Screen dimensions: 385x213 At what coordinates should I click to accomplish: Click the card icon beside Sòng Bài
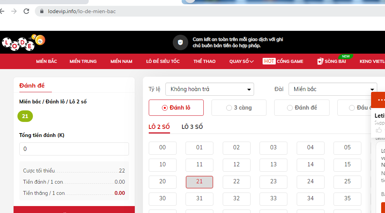coord(320,61)
